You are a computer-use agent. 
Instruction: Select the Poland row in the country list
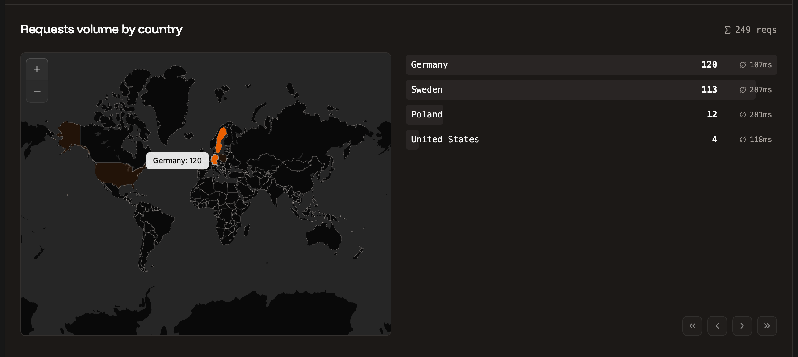pyautogui.click(x=530, y=114)
